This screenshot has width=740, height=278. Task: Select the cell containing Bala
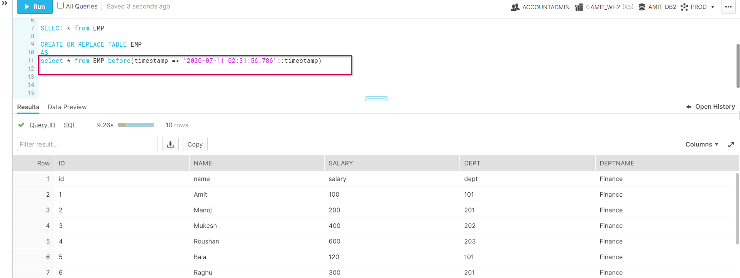[x=257, y=257]
